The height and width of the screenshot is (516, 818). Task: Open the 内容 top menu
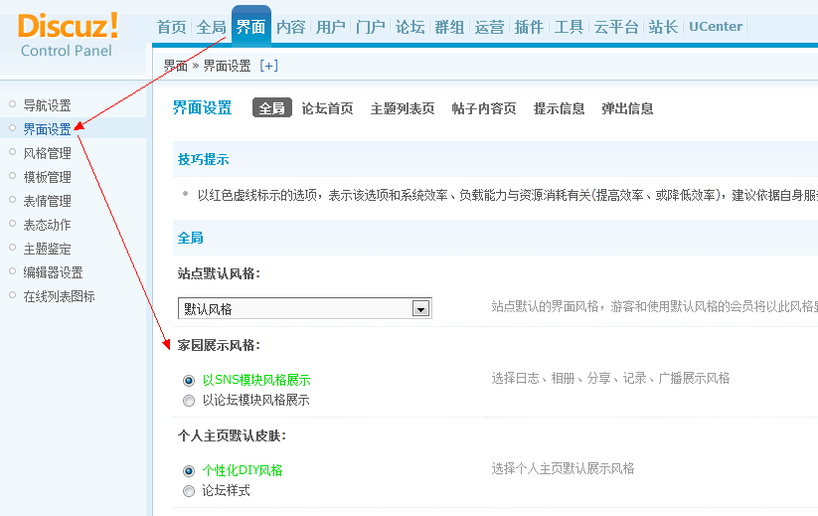pyautogui.click(x=290, y=27)
